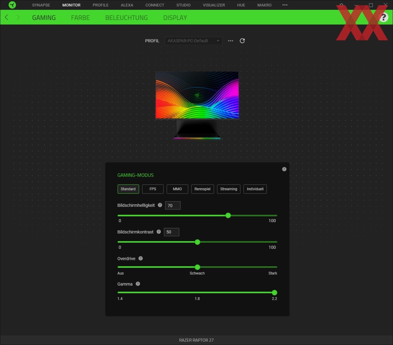
Task: Open the STUDIO tab
Action: click(x=183, y=5)
